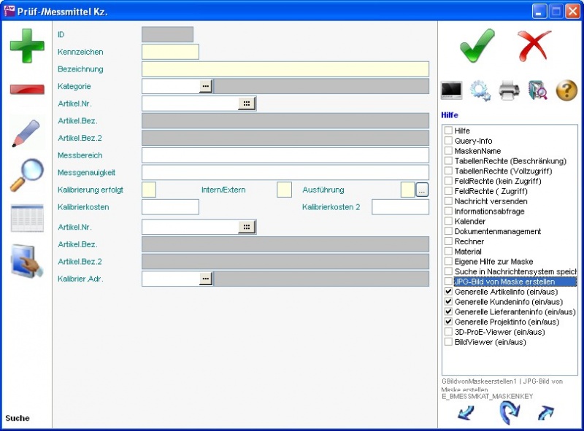
Task: Enable the Kalender checkbox
Action: 448,221
